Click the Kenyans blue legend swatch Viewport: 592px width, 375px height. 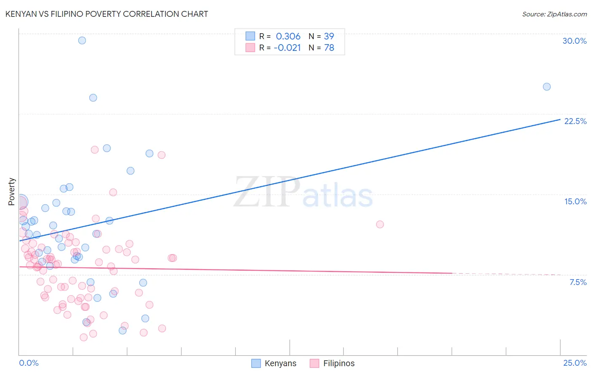tap(256, 363)
